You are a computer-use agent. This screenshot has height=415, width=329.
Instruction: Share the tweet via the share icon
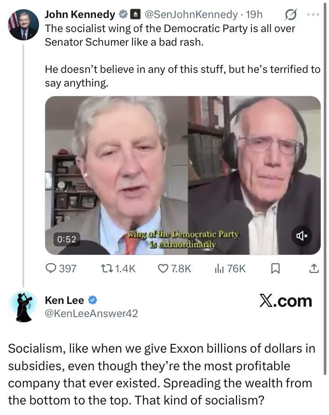(x=314, y=269)
